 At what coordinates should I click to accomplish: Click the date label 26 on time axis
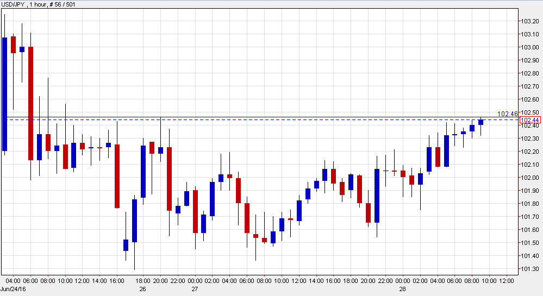[142, 289]
